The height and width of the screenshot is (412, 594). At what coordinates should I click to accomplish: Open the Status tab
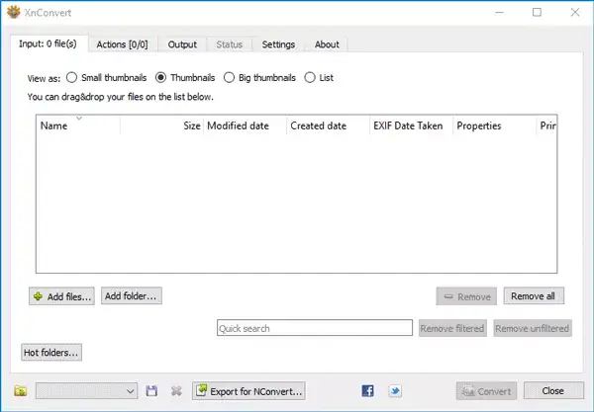tap(230, 44)
